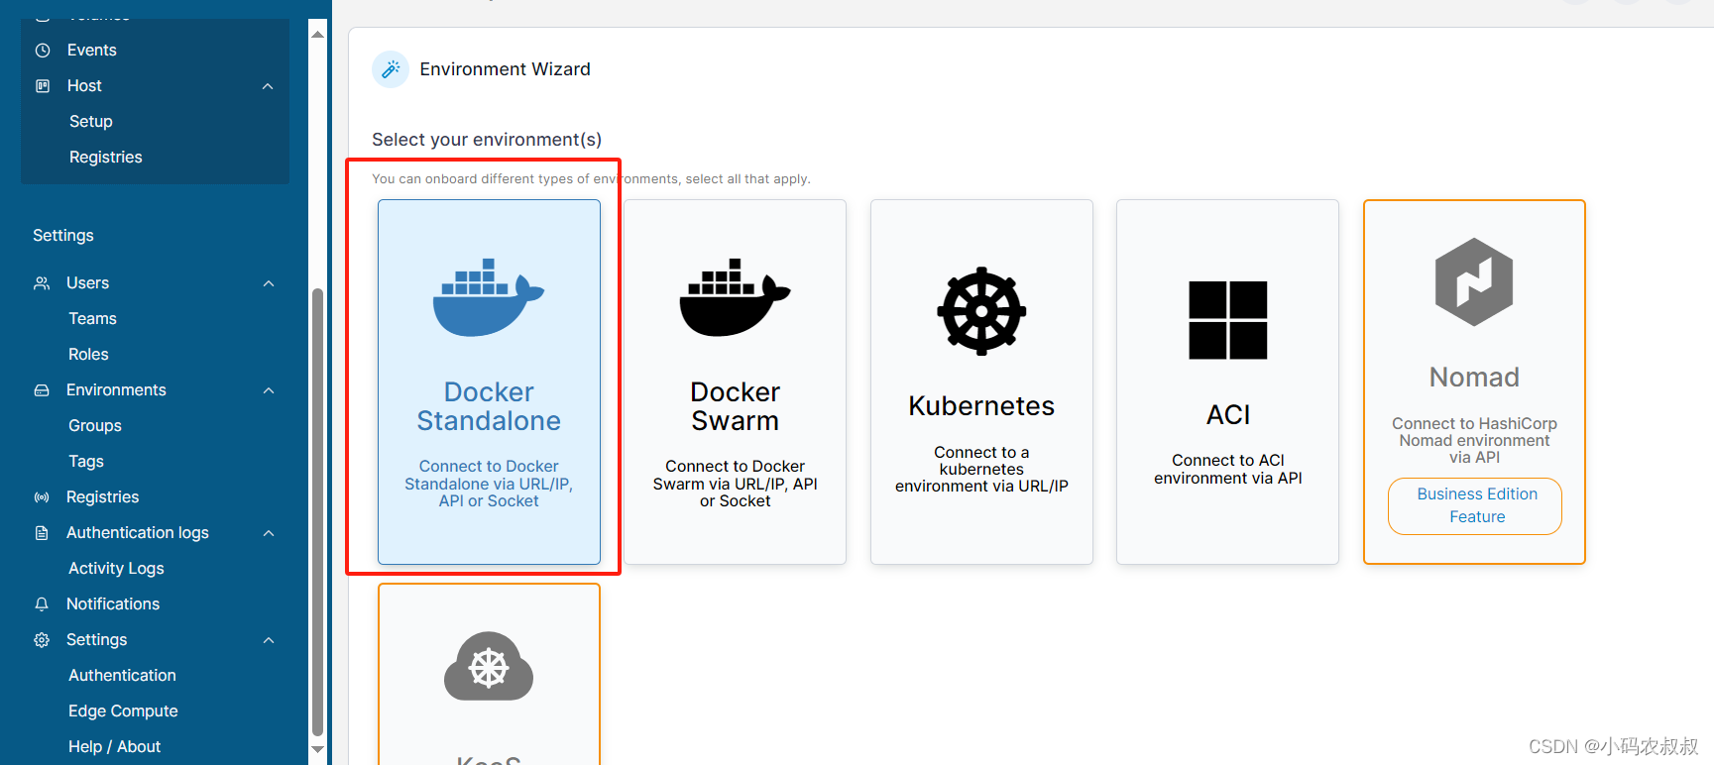Click the Environment Wizard wand icon

[x=391, y=69]
